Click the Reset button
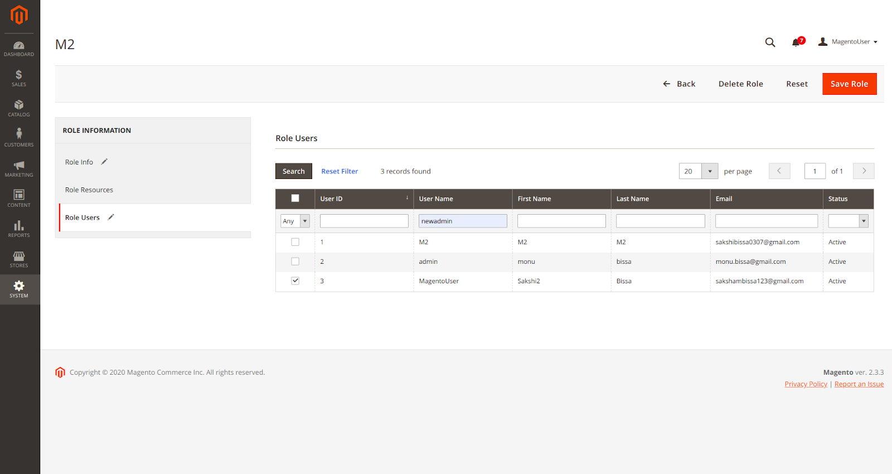This screenshot has width=892, height=474. [797, 84]
